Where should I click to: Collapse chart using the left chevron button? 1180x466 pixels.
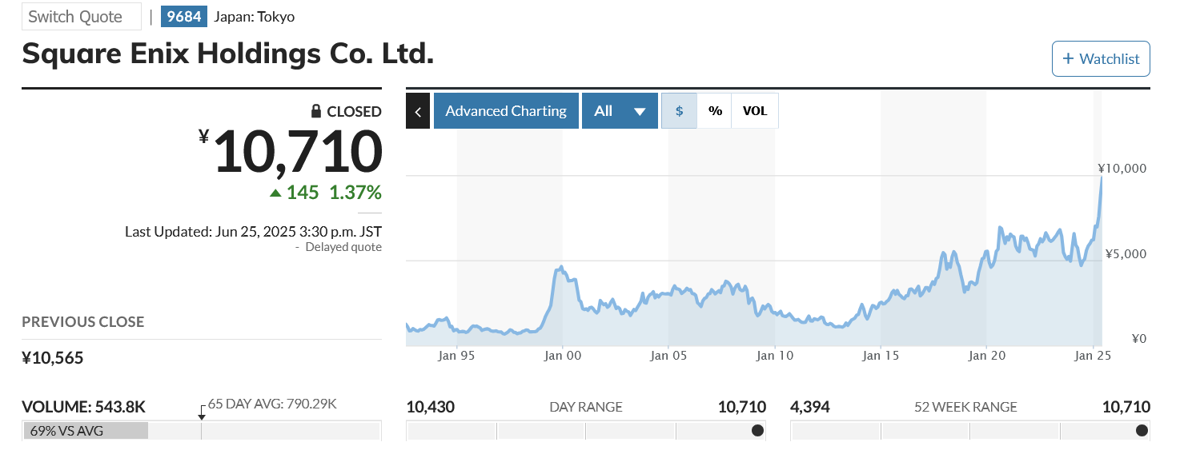point(418,111)
